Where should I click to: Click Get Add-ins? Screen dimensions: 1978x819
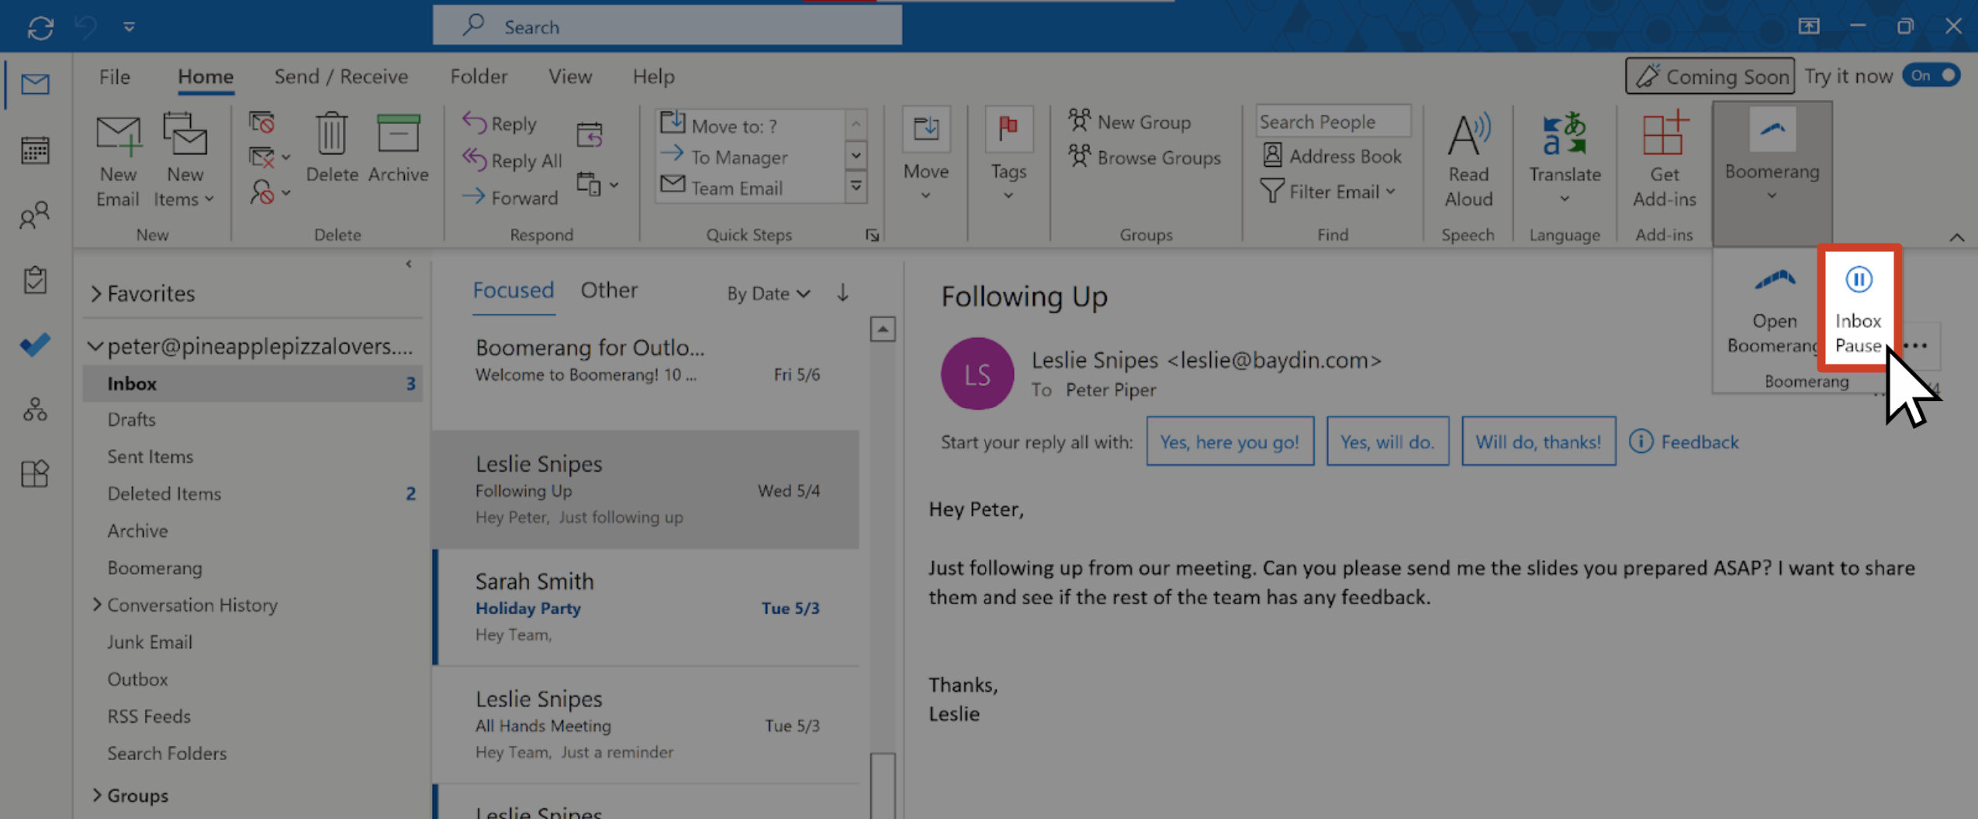1663,161
